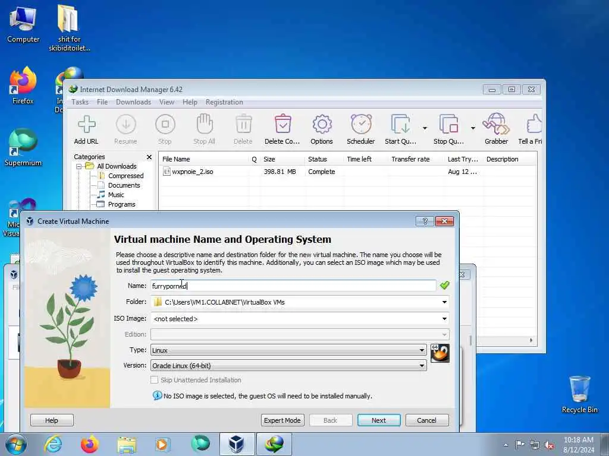This screenshot has height=456, width=609.
Task: Select the 'shit for skibiditoilet' folder icon
Action: (x=69, y=28)
